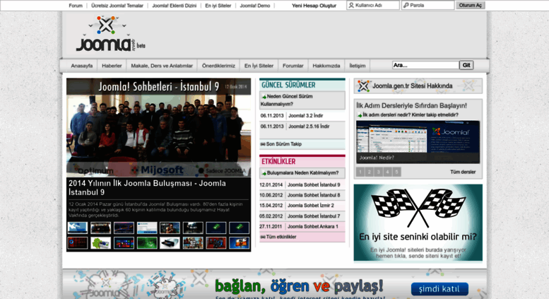
Task: Open the Forumlar menu item
Action: click(293, 66)
